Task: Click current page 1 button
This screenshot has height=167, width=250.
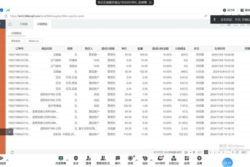Action: click(206, 152)
